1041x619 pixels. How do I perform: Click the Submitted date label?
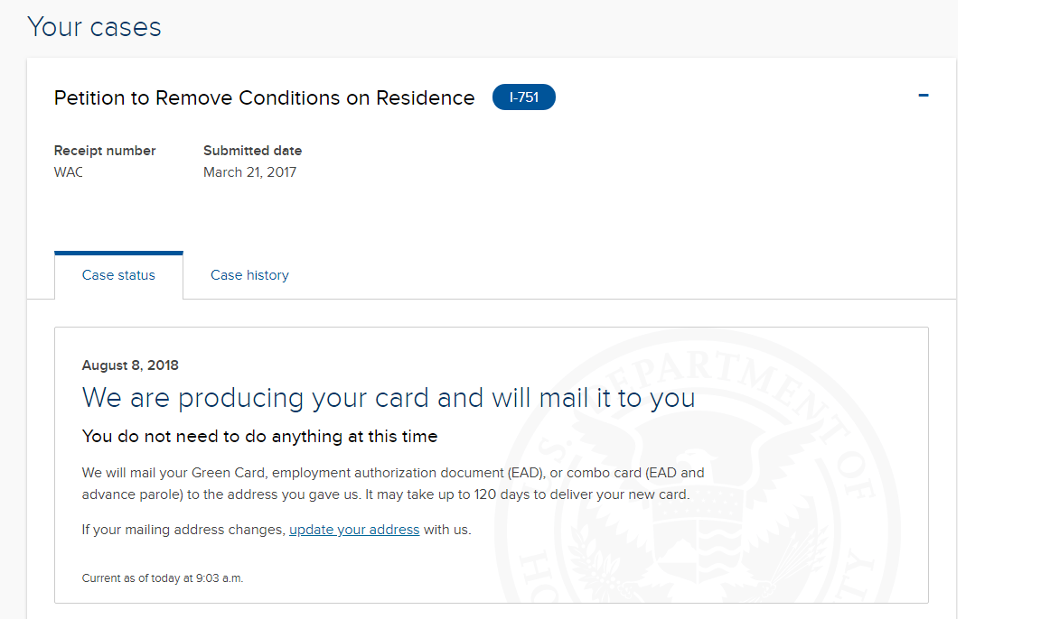[x=252, y=151]
